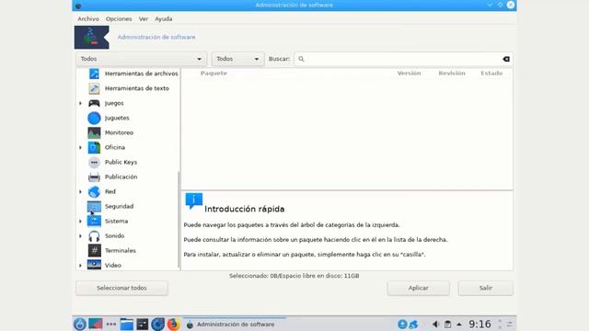The width and height of the screenshot is (589, 331).
Task: Expand the Oficina category
Action: pyautogui.click(x=80, y=147)
